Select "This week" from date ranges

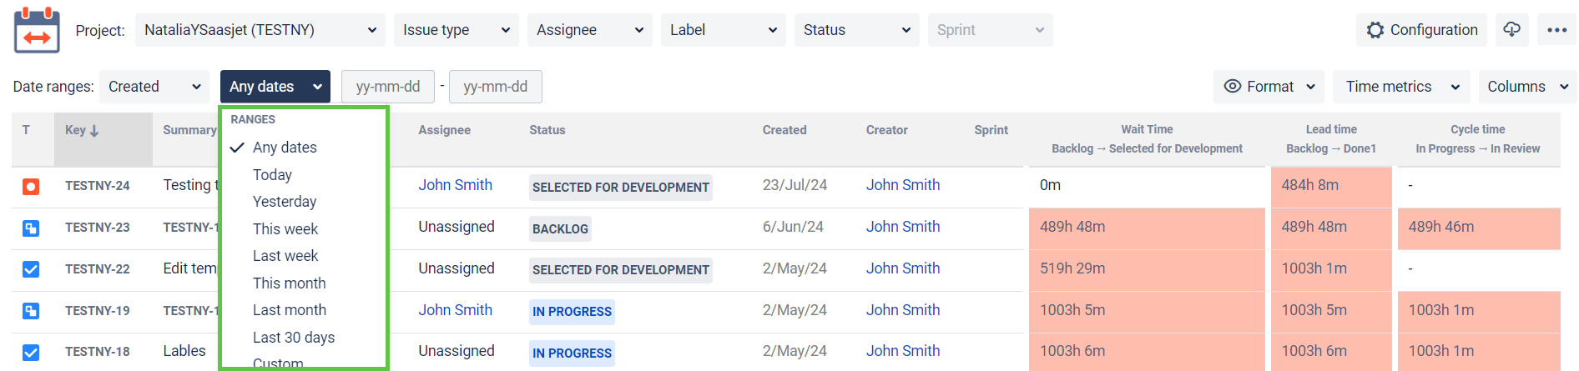(x=285, y=229)
